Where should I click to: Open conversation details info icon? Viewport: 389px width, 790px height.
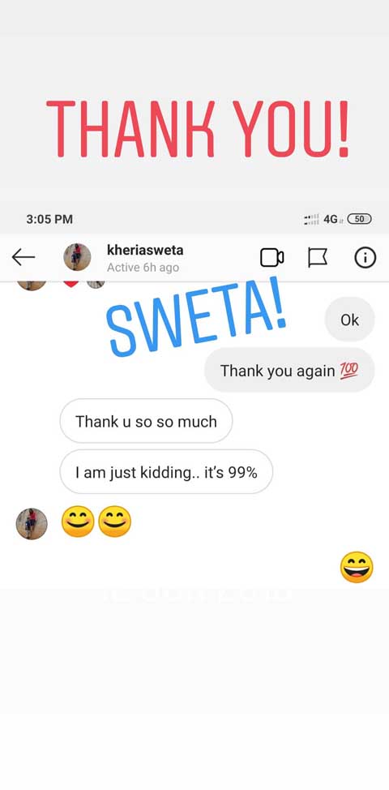click(x=365, y=257)
